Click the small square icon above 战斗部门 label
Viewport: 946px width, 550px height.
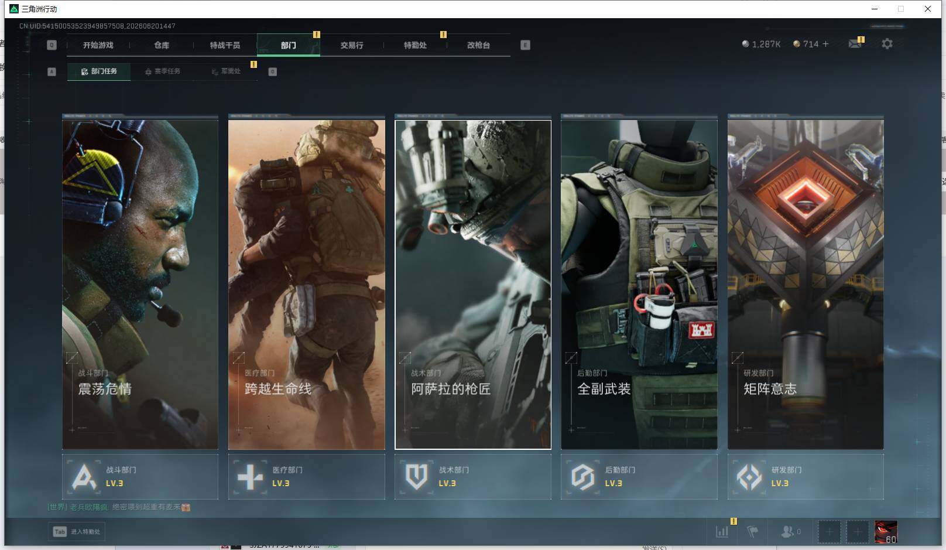coord(72,357)
